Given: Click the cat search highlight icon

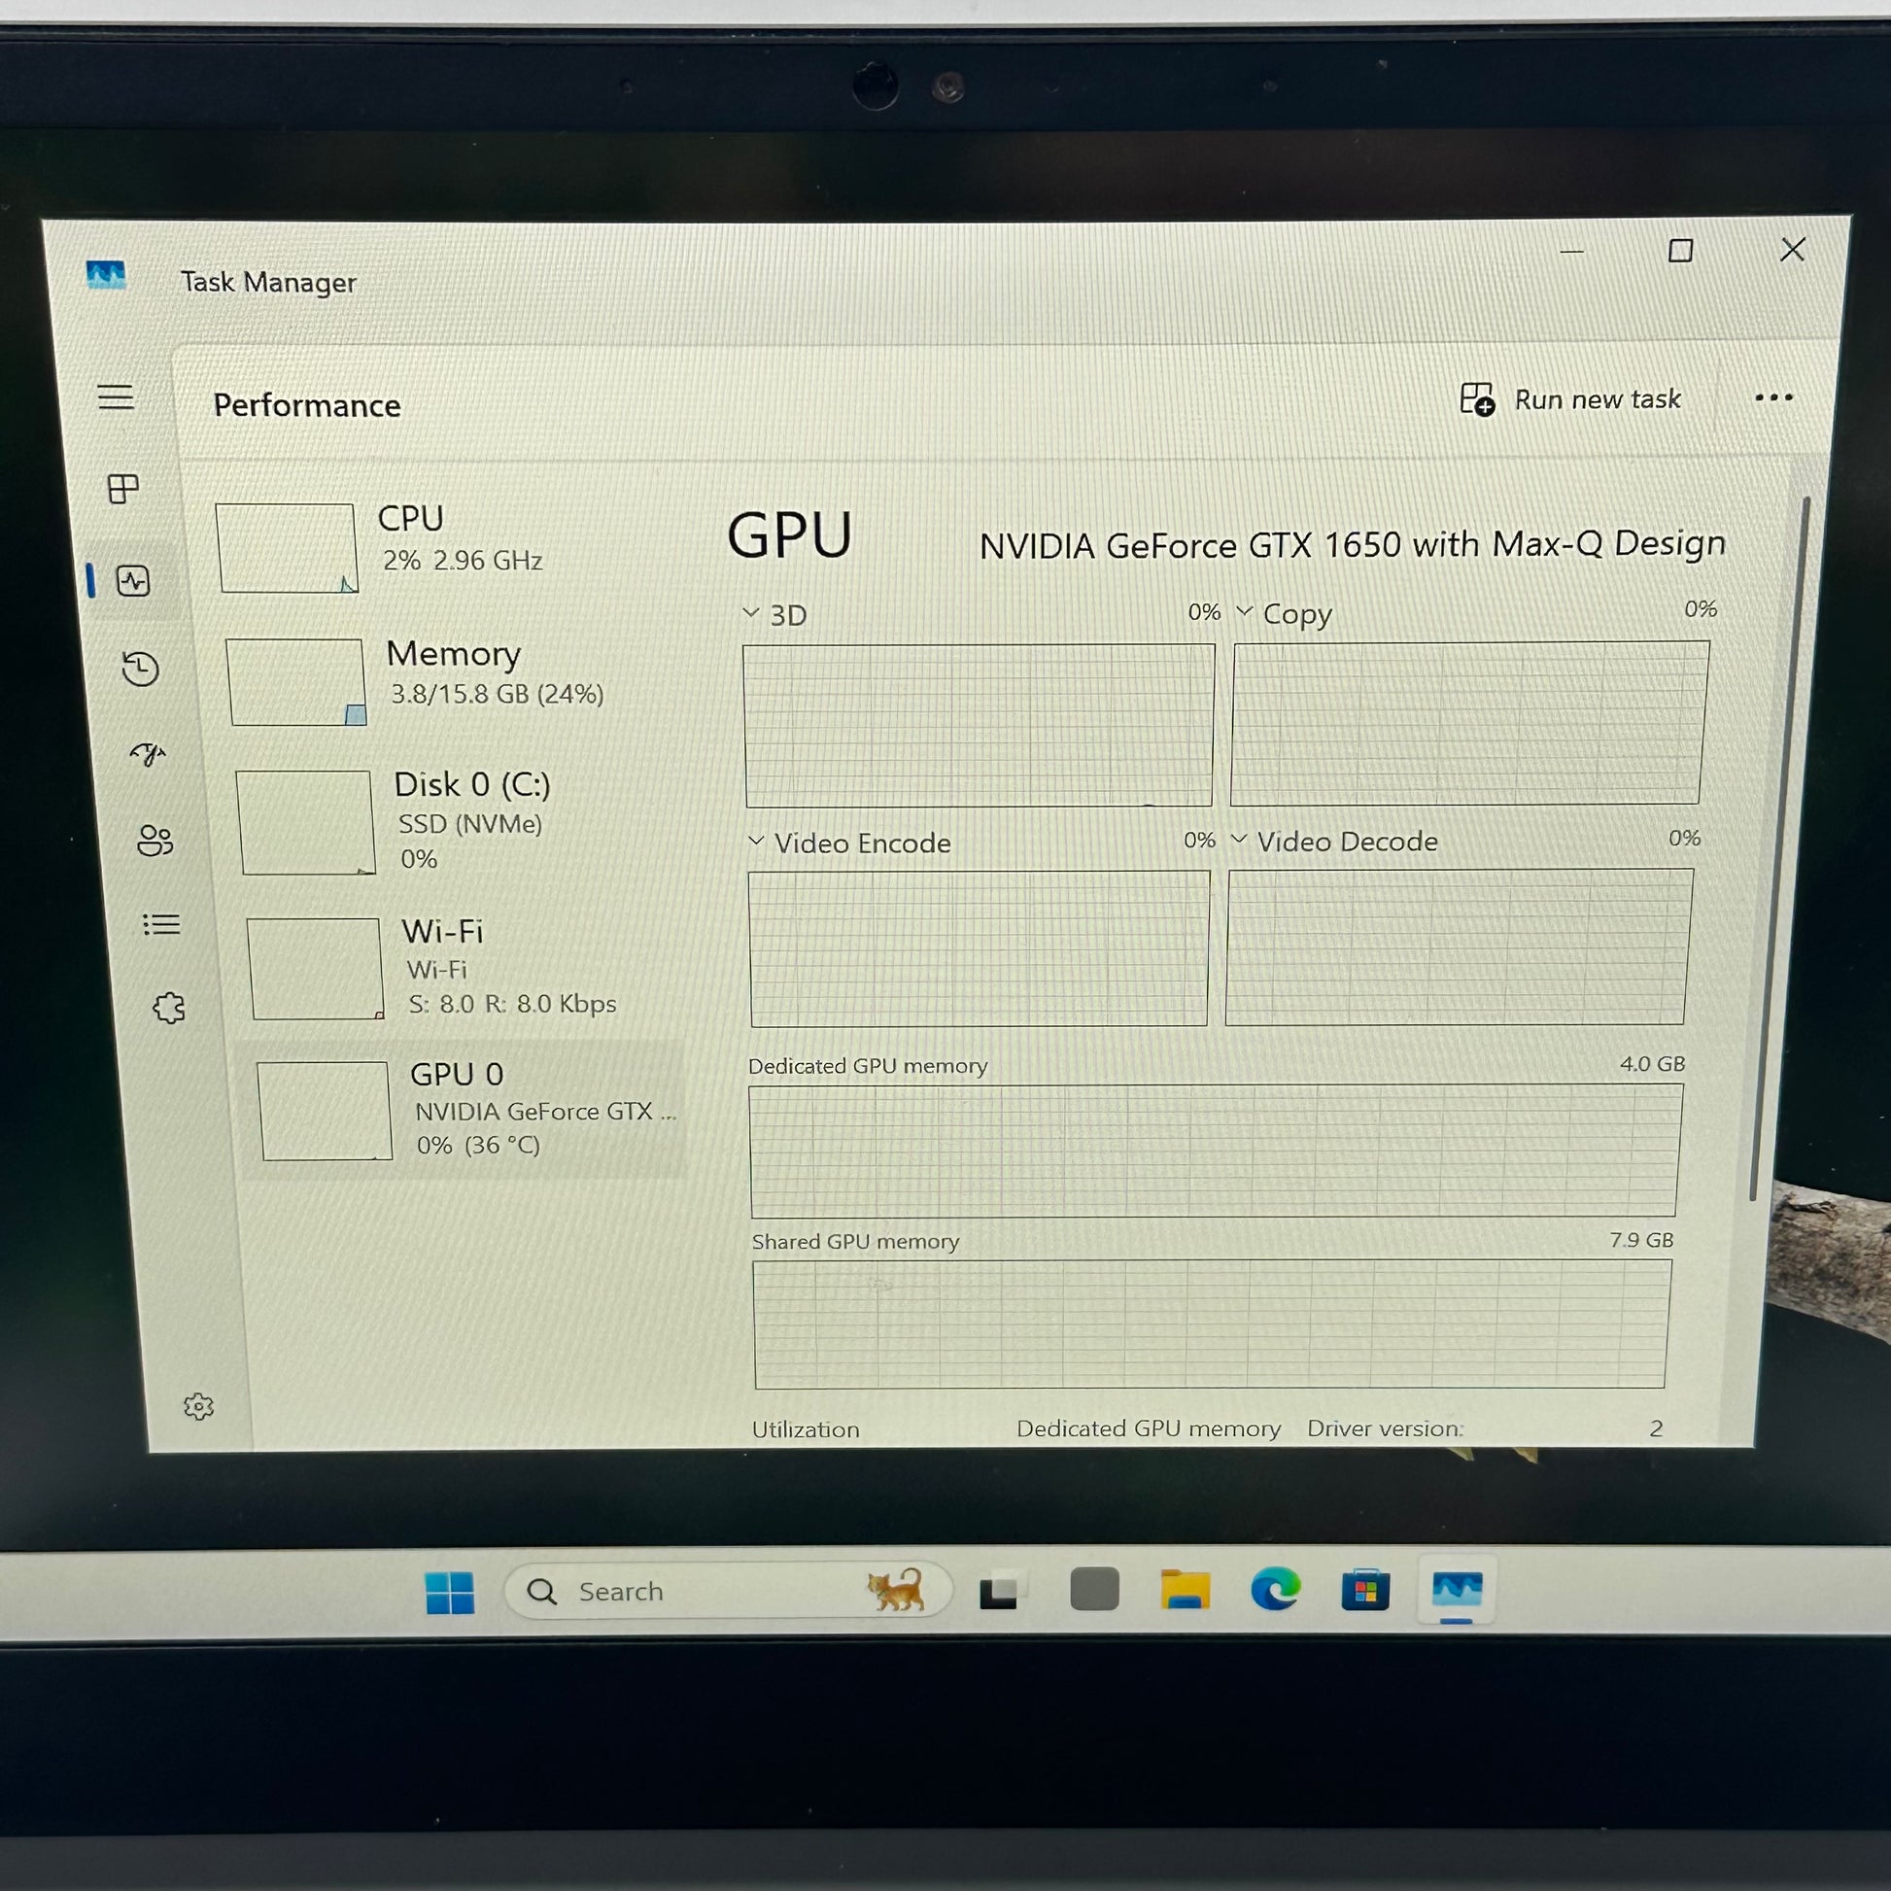Looking at the screenshot, I should (x=897, y=1590).
